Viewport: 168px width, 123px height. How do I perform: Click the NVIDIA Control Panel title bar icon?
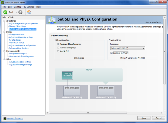3,2
